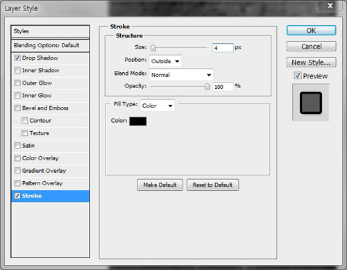Open the Fill Type dropdown showing Color

pos(158,106)
